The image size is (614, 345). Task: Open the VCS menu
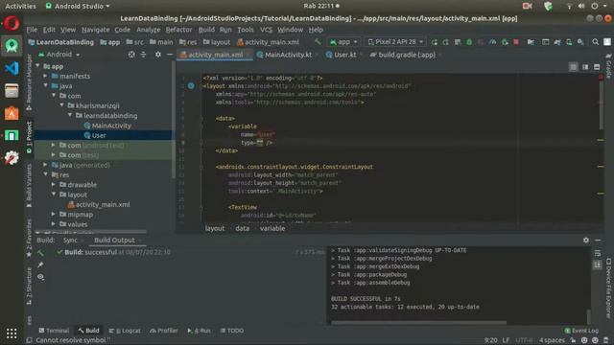(266, 30)
